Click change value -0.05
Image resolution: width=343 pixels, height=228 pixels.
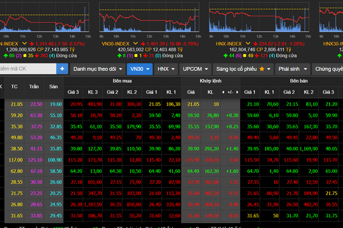click(233, 216)
